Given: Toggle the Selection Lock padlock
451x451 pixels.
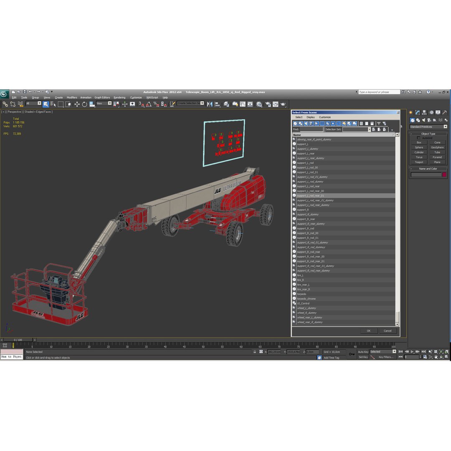Looking at the screenshot, I should point(255,352).
